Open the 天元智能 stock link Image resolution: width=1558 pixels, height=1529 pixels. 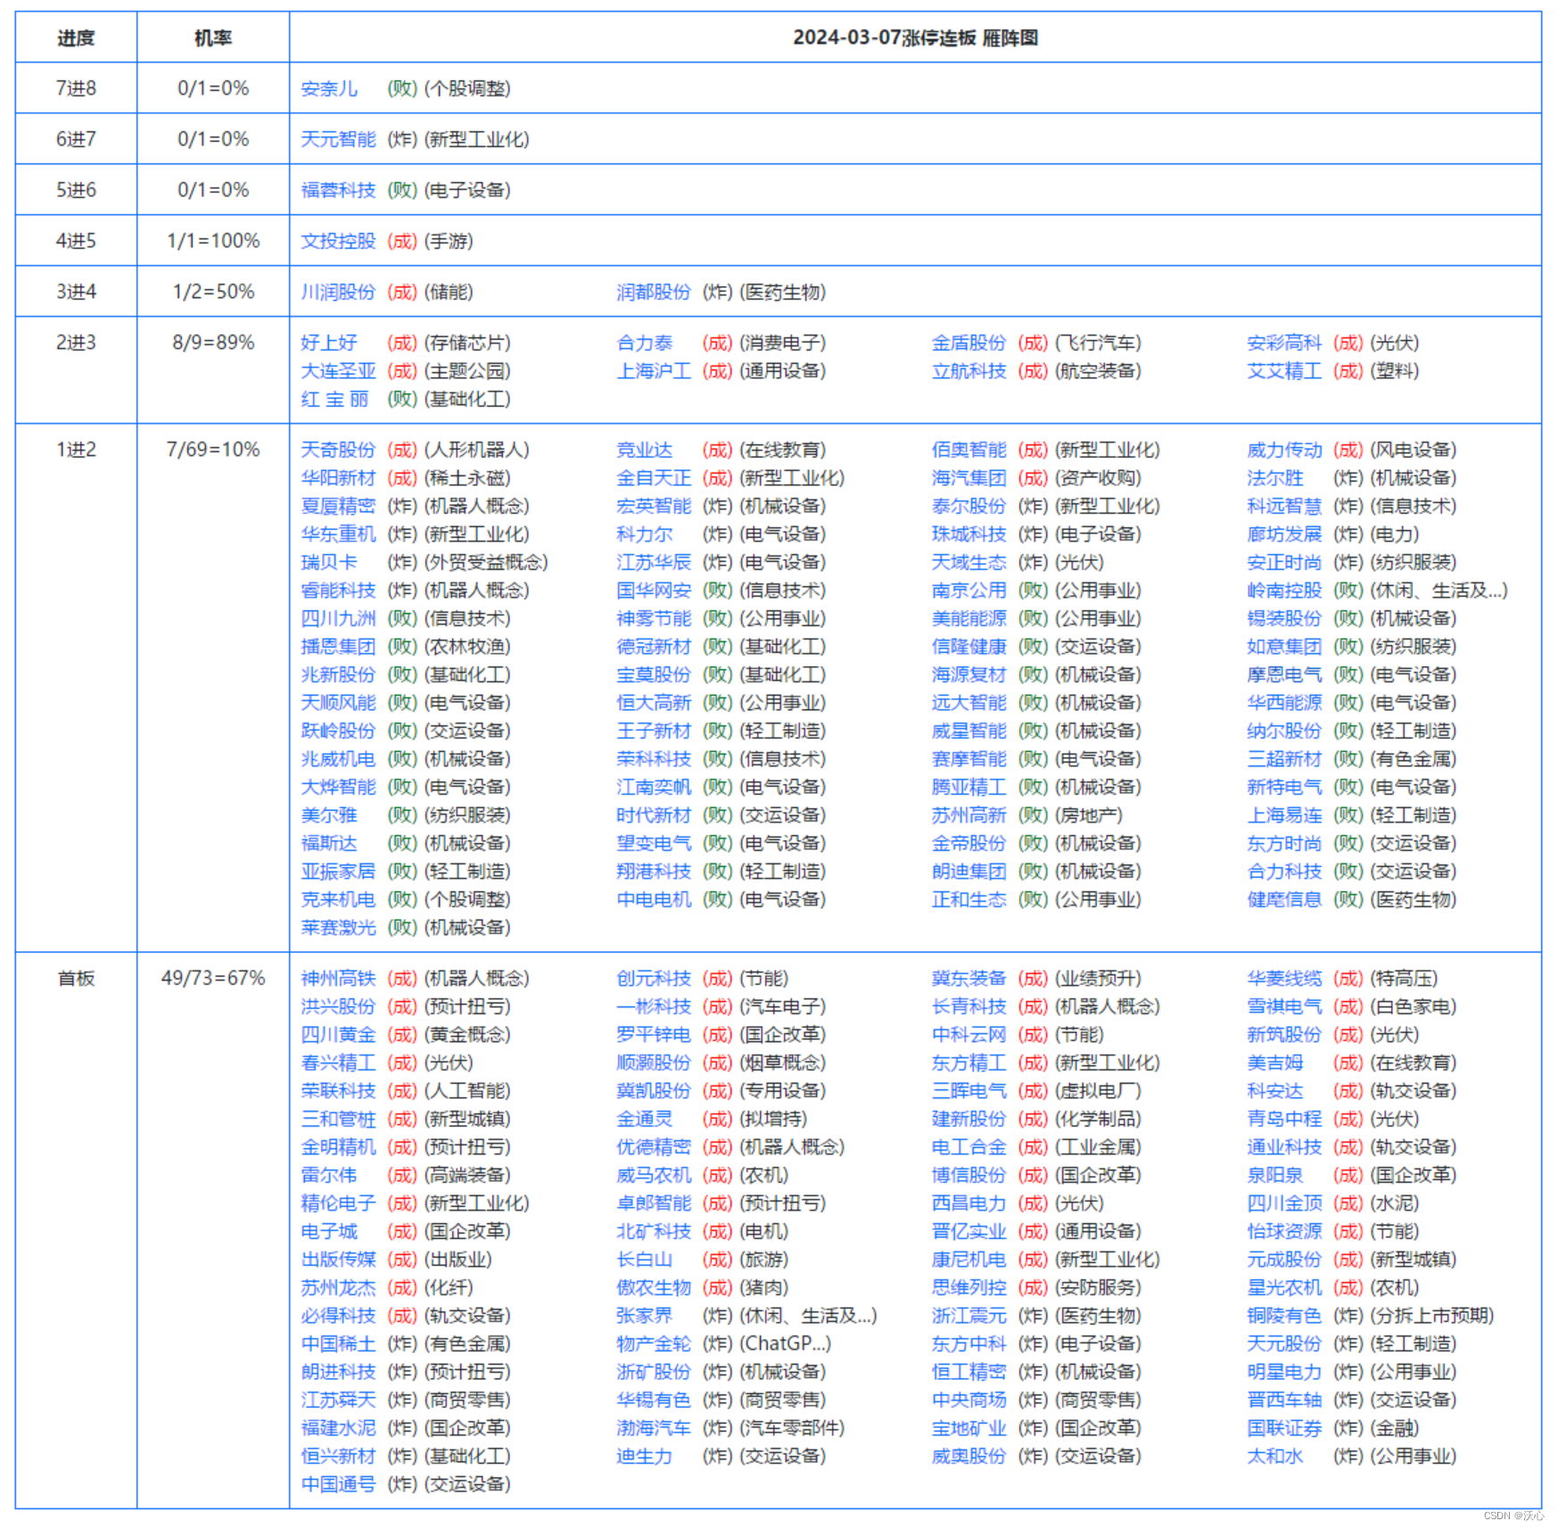coord(338,139)
